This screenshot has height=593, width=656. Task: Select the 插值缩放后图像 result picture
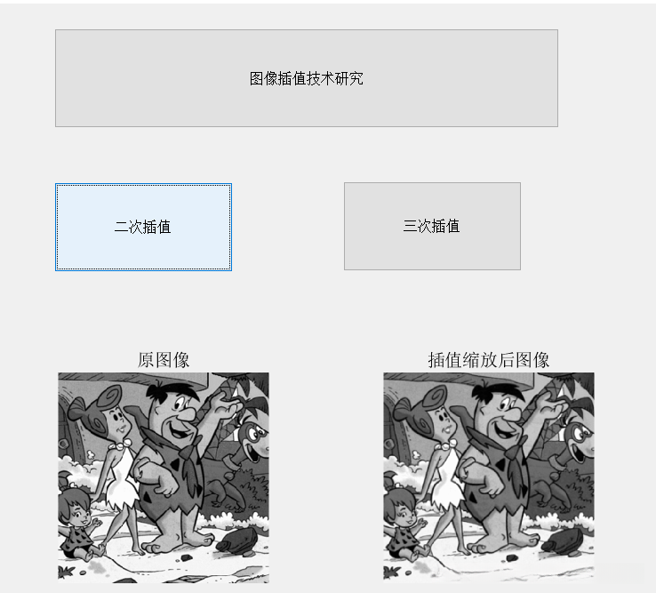point(489,477)
